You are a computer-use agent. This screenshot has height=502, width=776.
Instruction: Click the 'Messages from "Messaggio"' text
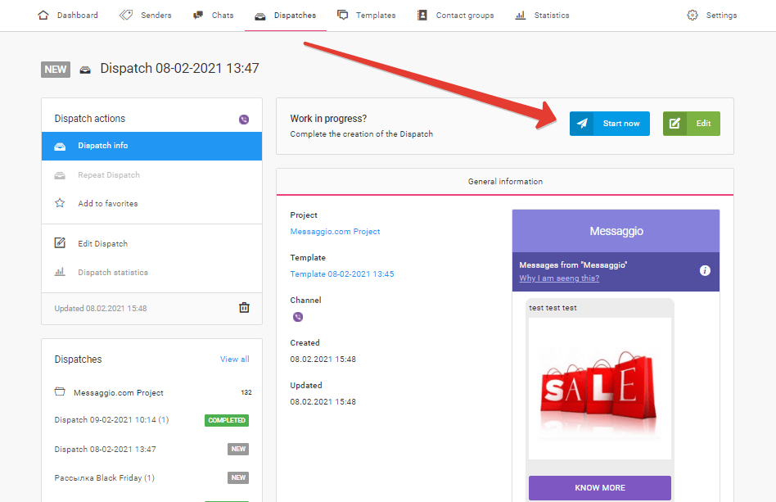(x=573, y=265)
